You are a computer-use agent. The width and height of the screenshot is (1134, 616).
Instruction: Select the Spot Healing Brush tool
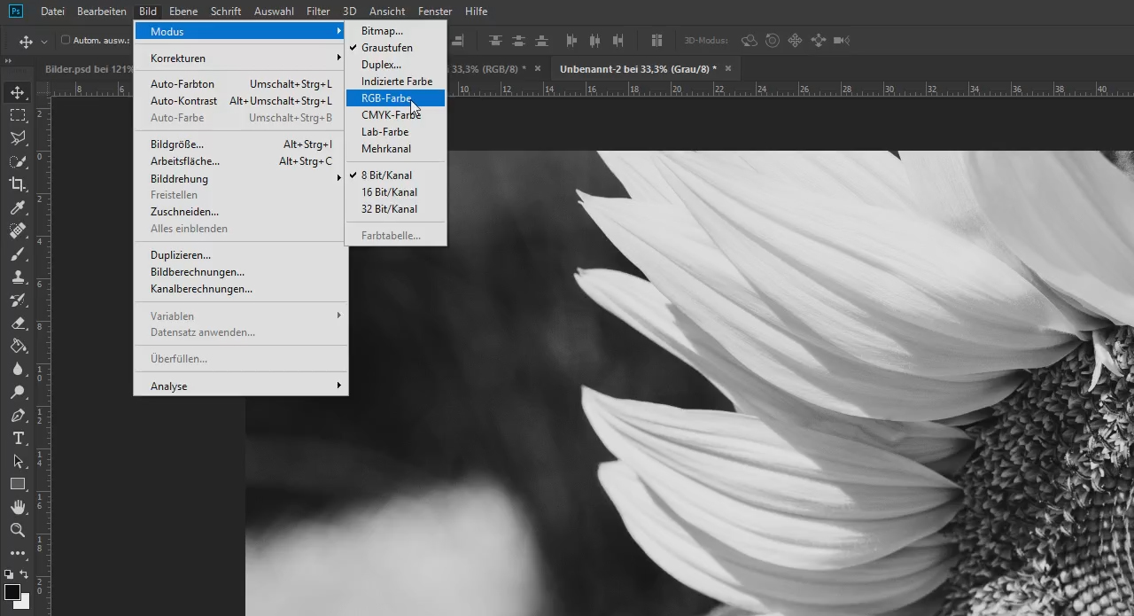(x=17, y=230)
